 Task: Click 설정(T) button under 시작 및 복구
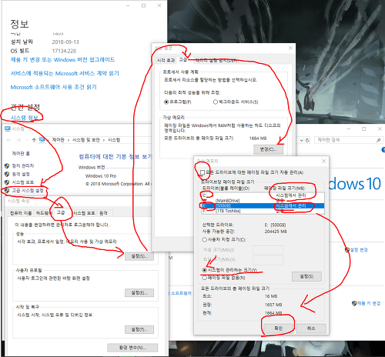pos(139,329)
